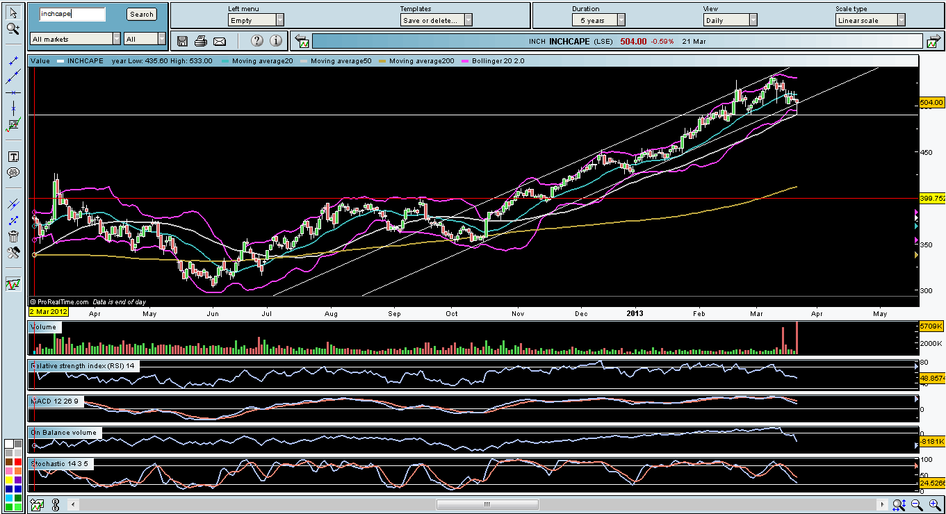Pick the white color swatch
The image size is (946, 514).
coord(8,444)
